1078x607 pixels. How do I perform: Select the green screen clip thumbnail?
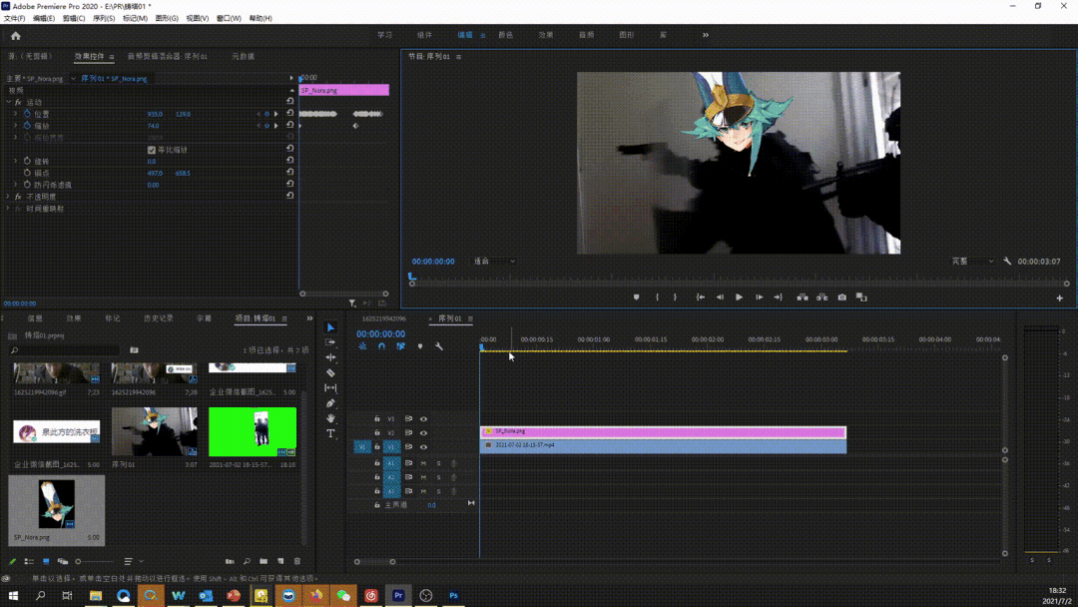253,431
